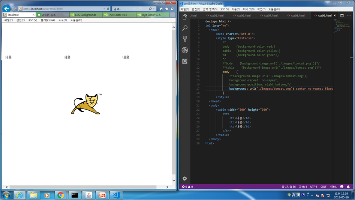The image size is (355, 200).
Task: Expand the IE search provider dropdown
Action: 154,9
